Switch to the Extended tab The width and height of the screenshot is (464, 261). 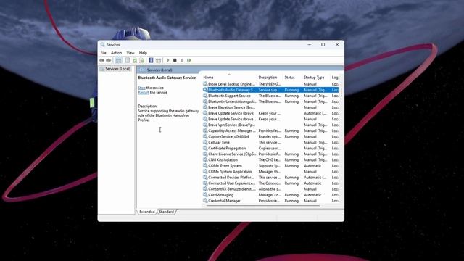(x=147, y=212)
